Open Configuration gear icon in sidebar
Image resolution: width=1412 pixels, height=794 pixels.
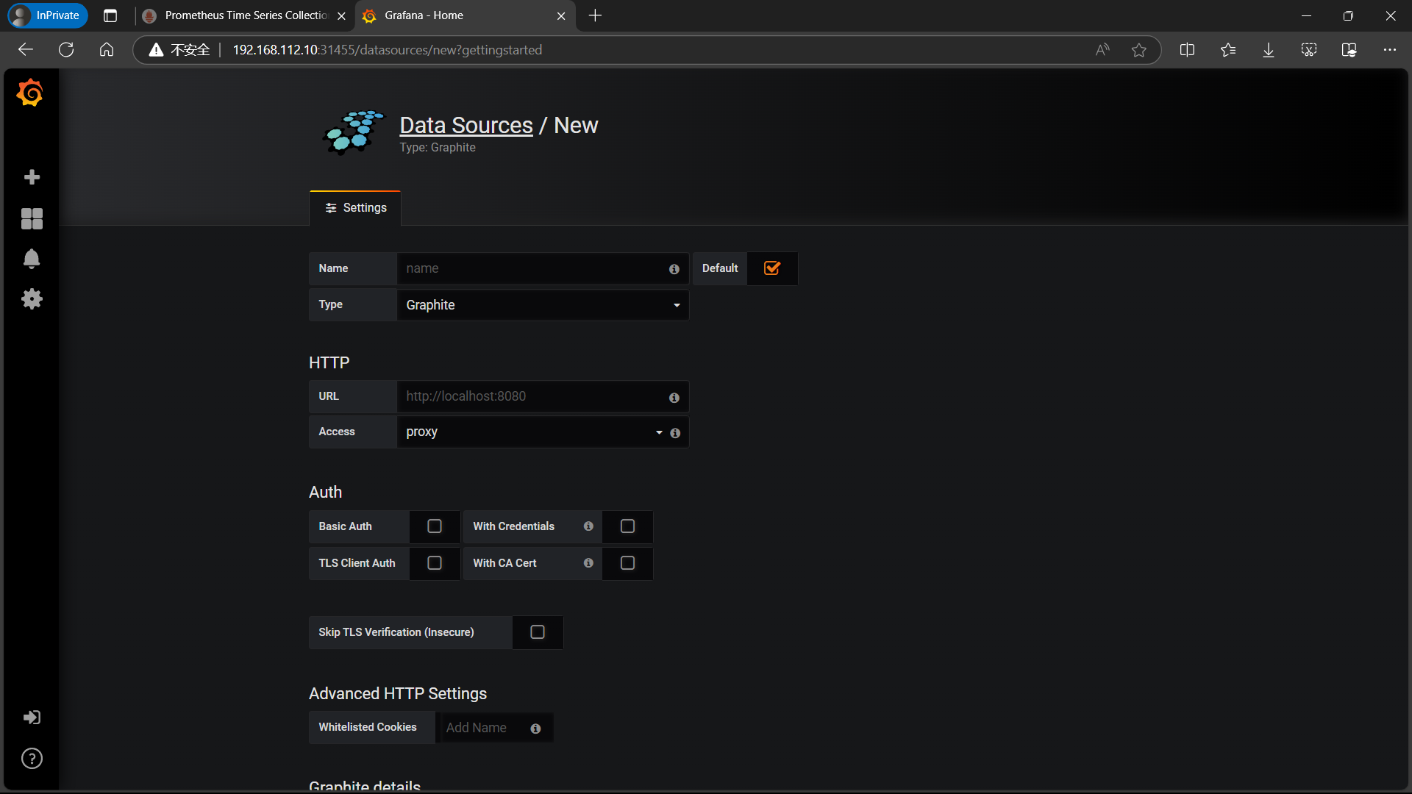click(x=32, y=298)
